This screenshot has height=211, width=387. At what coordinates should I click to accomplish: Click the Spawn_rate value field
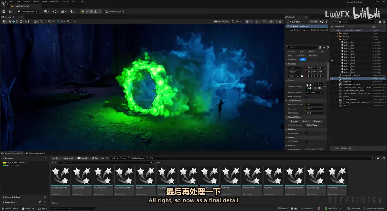[314, 109]
